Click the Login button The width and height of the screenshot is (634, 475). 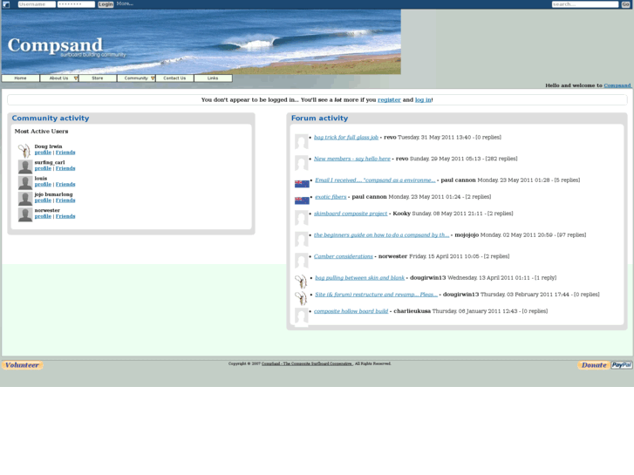(106, 4)
